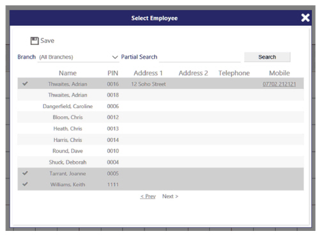Click the Search button
This screenshot has width=321, height=236.
[x=267, y=57]
